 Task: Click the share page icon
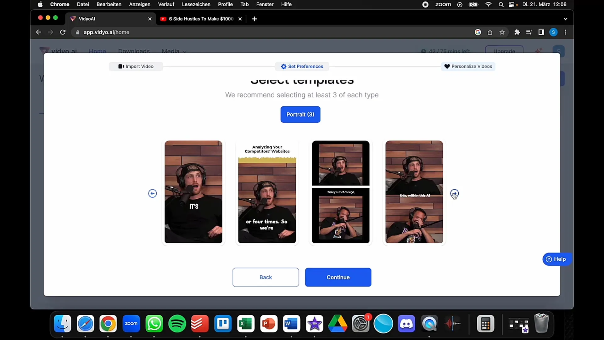pyautogui.click(x=490, y=32)
